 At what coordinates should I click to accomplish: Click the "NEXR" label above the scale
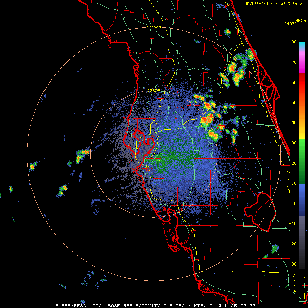pos(300,21)
